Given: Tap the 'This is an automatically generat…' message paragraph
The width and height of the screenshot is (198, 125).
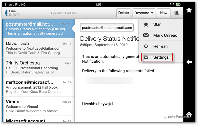Looking at the screenshot, I should 110,59.
